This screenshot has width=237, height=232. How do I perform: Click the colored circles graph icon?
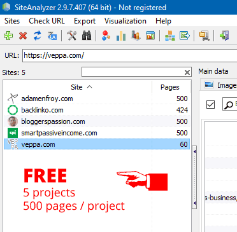106,36
